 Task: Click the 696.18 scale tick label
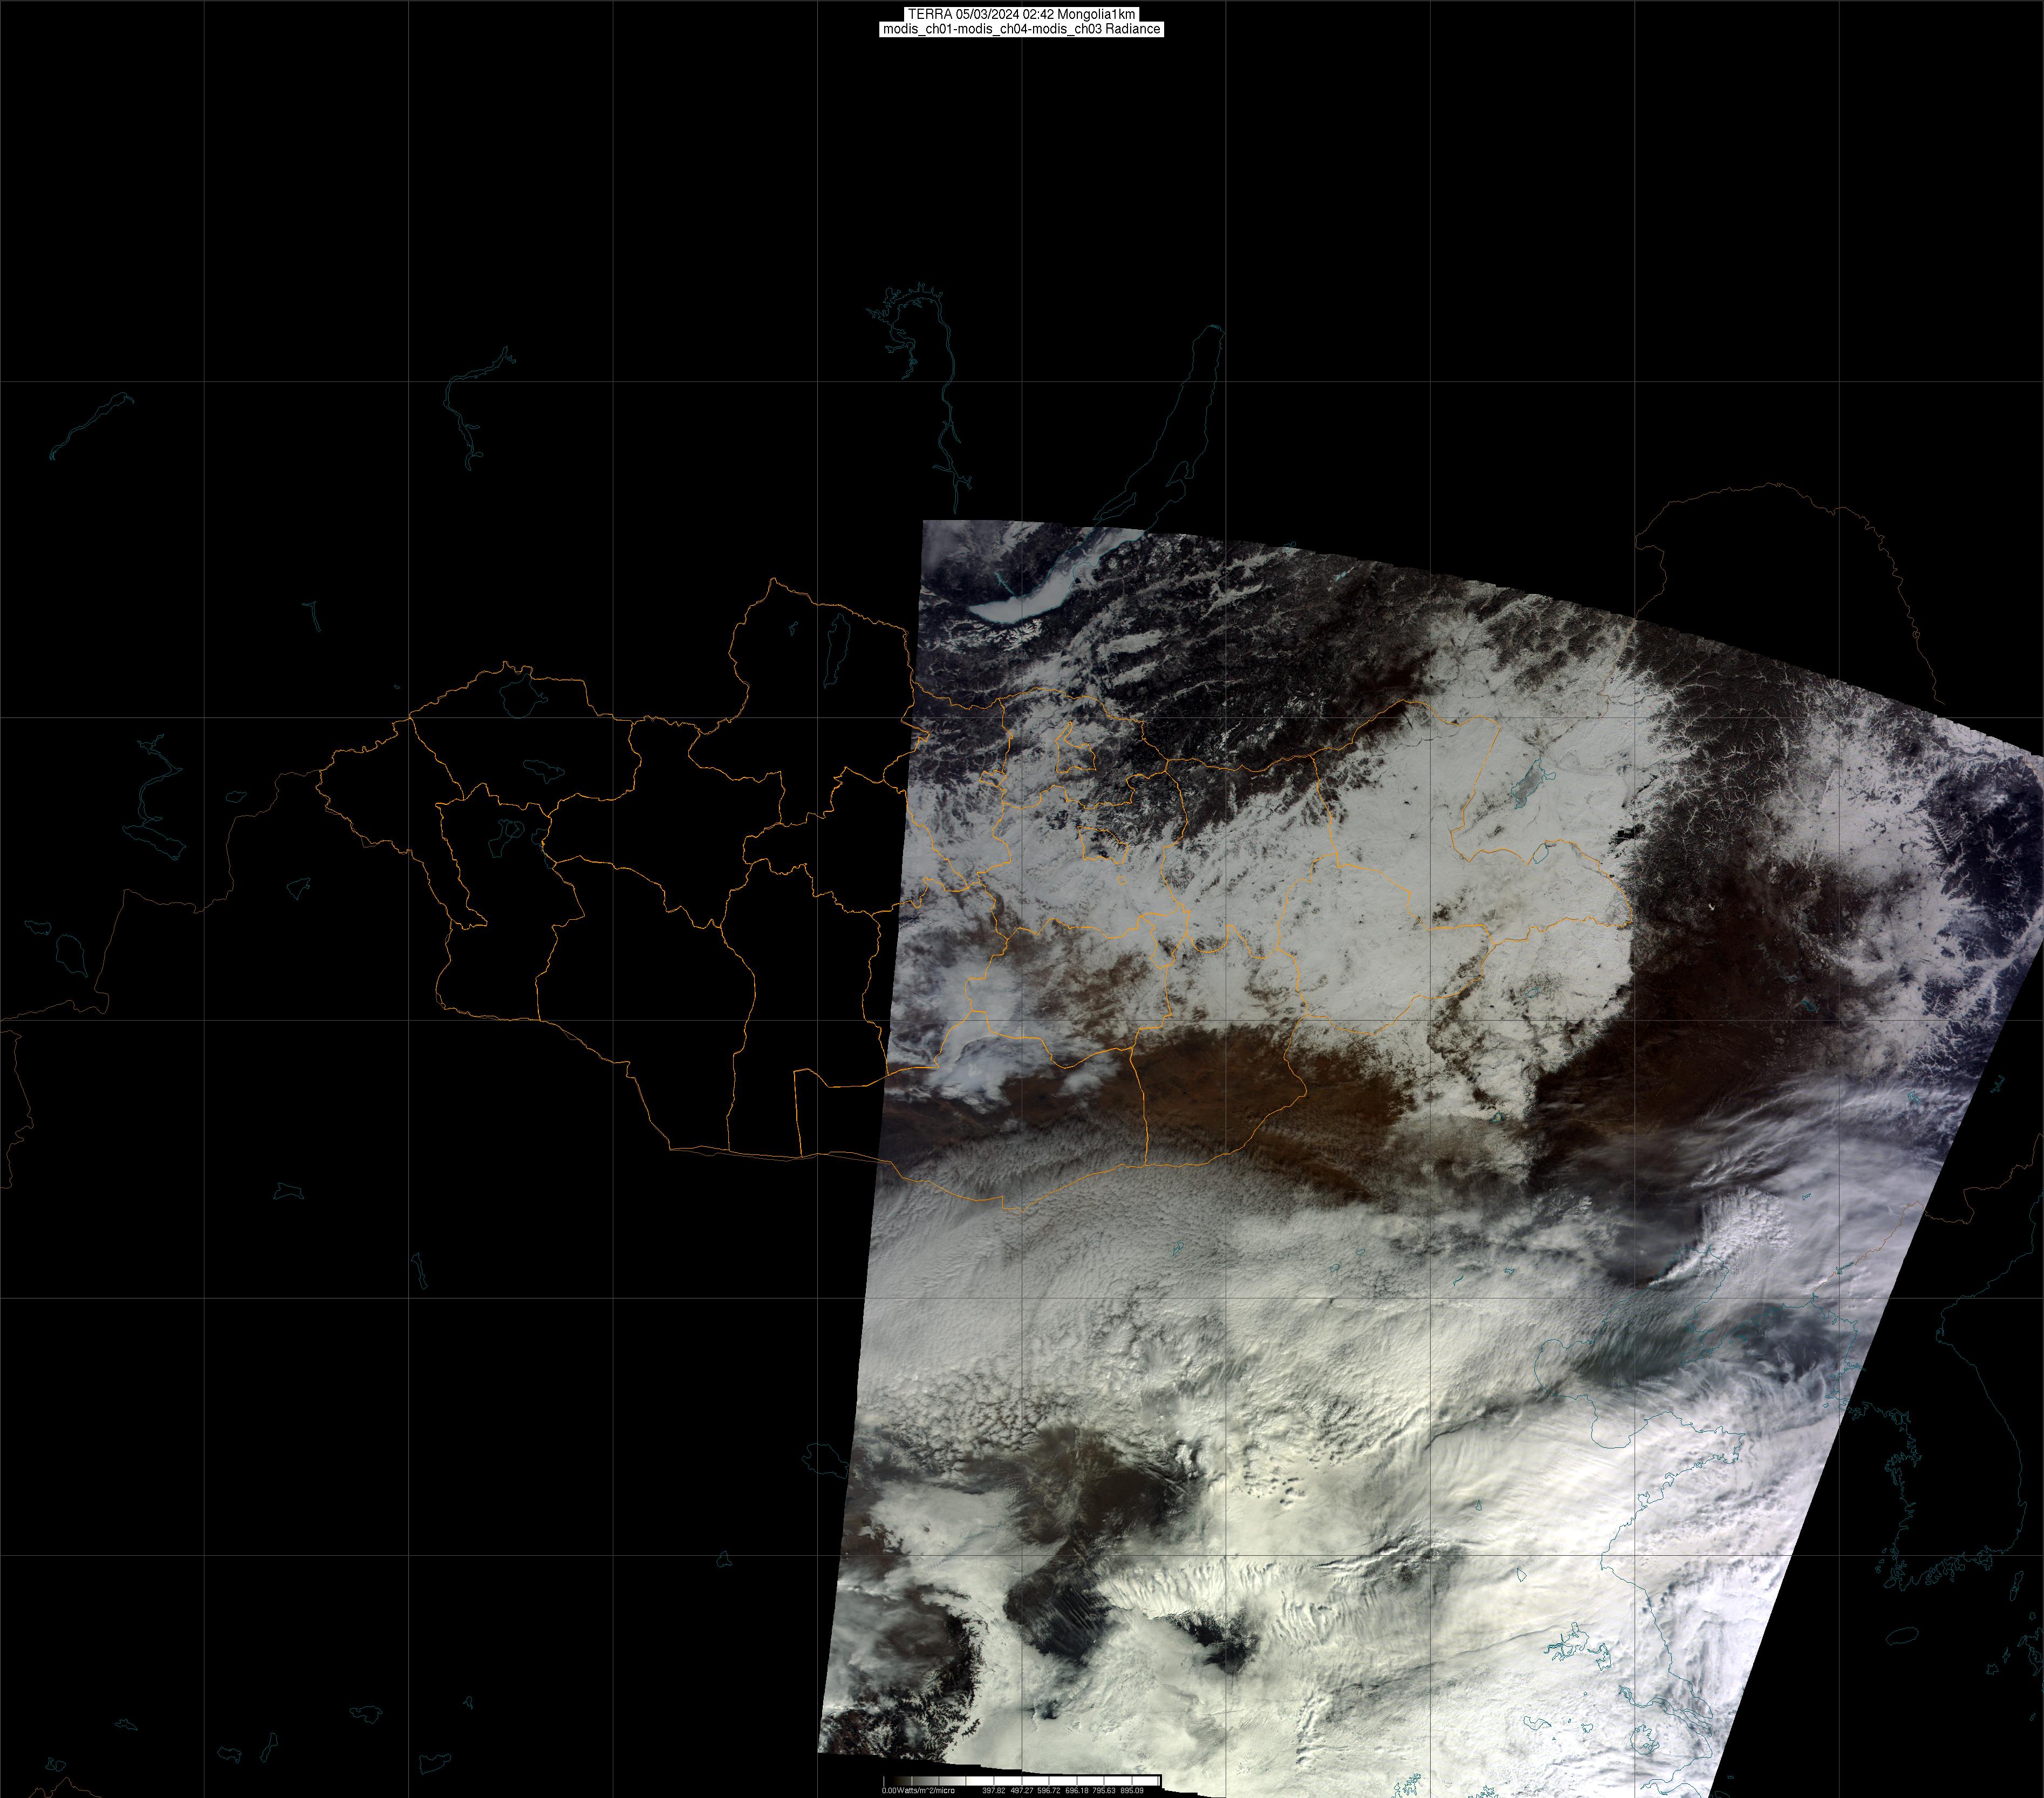pos(1077,1791)
